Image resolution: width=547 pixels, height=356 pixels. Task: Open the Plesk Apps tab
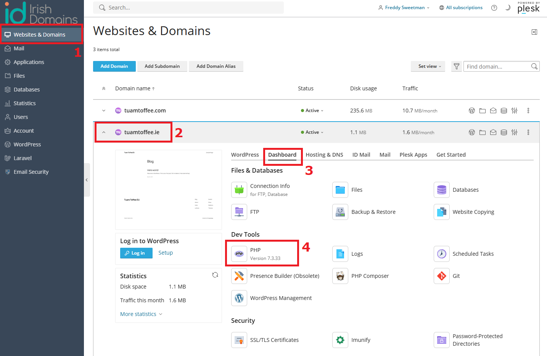coord(413,155)
